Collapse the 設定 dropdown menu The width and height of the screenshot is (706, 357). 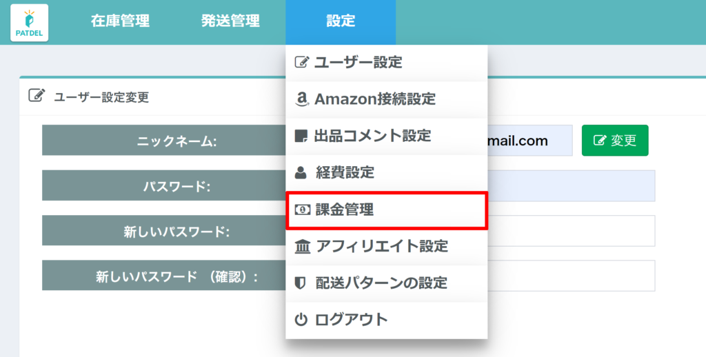[x=341, y=21]
